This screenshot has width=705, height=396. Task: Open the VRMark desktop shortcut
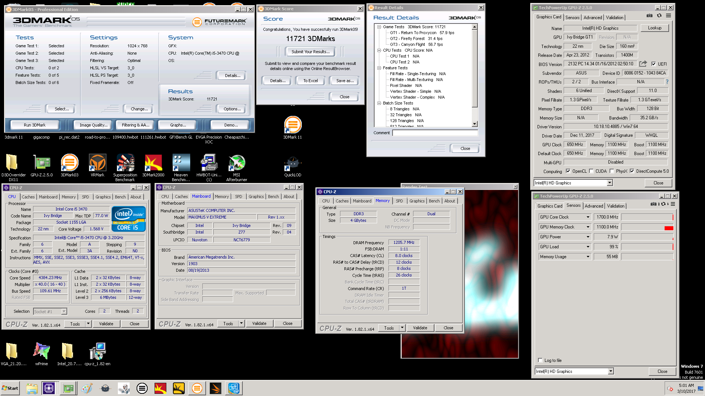[x=97, y=162]
